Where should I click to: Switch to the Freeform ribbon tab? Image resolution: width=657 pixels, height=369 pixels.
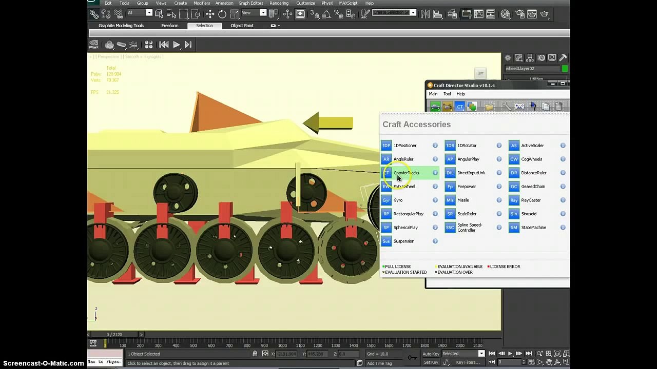coord(170,26)
